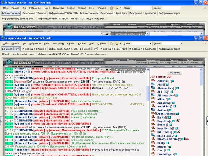This screenshot has height=156, width=208.
Task: Expand the Зверь combo box in the front window
Action: point(181,43)
